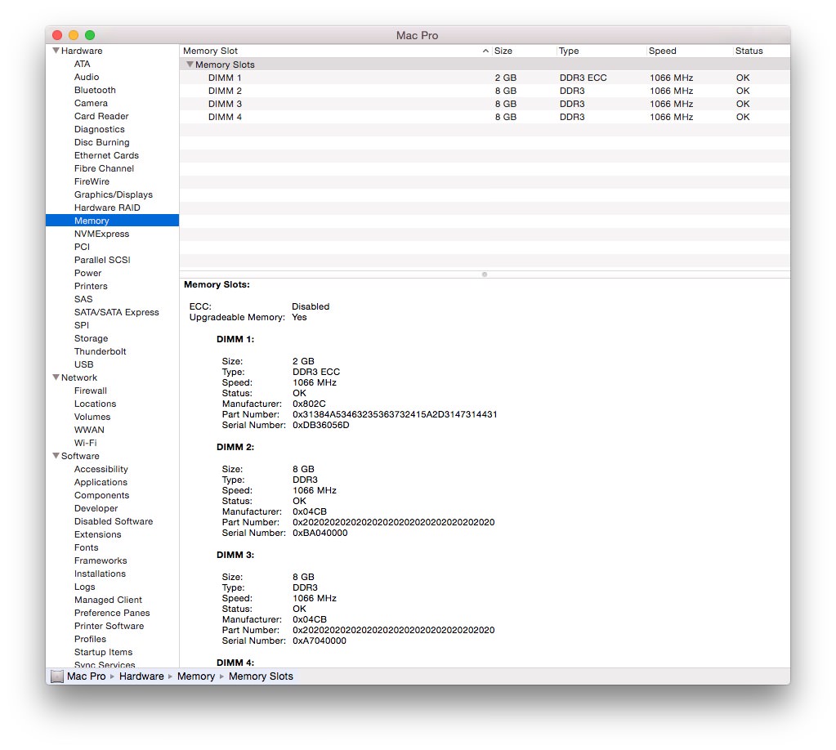Select the DIMM 2 row

[485, 91]
